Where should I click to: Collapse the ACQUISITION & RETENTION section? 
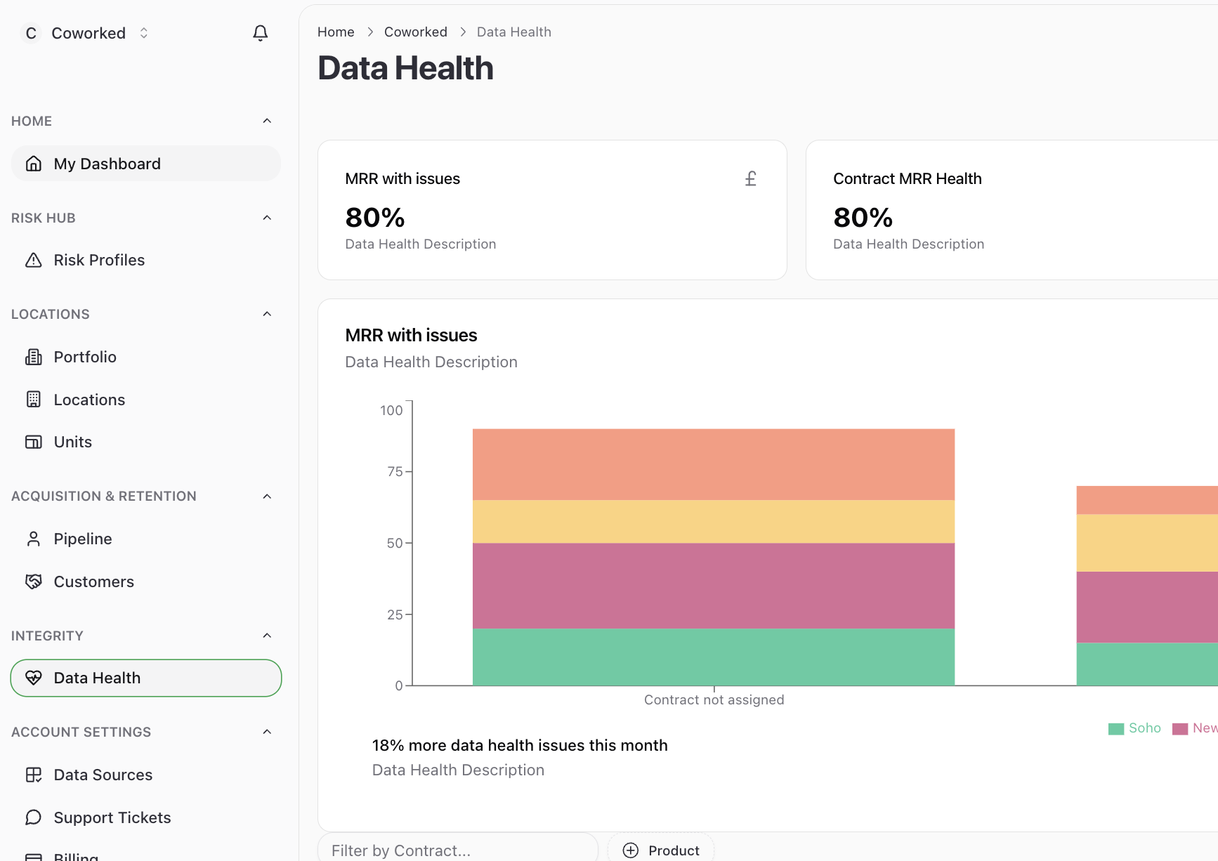click(266, 496)
